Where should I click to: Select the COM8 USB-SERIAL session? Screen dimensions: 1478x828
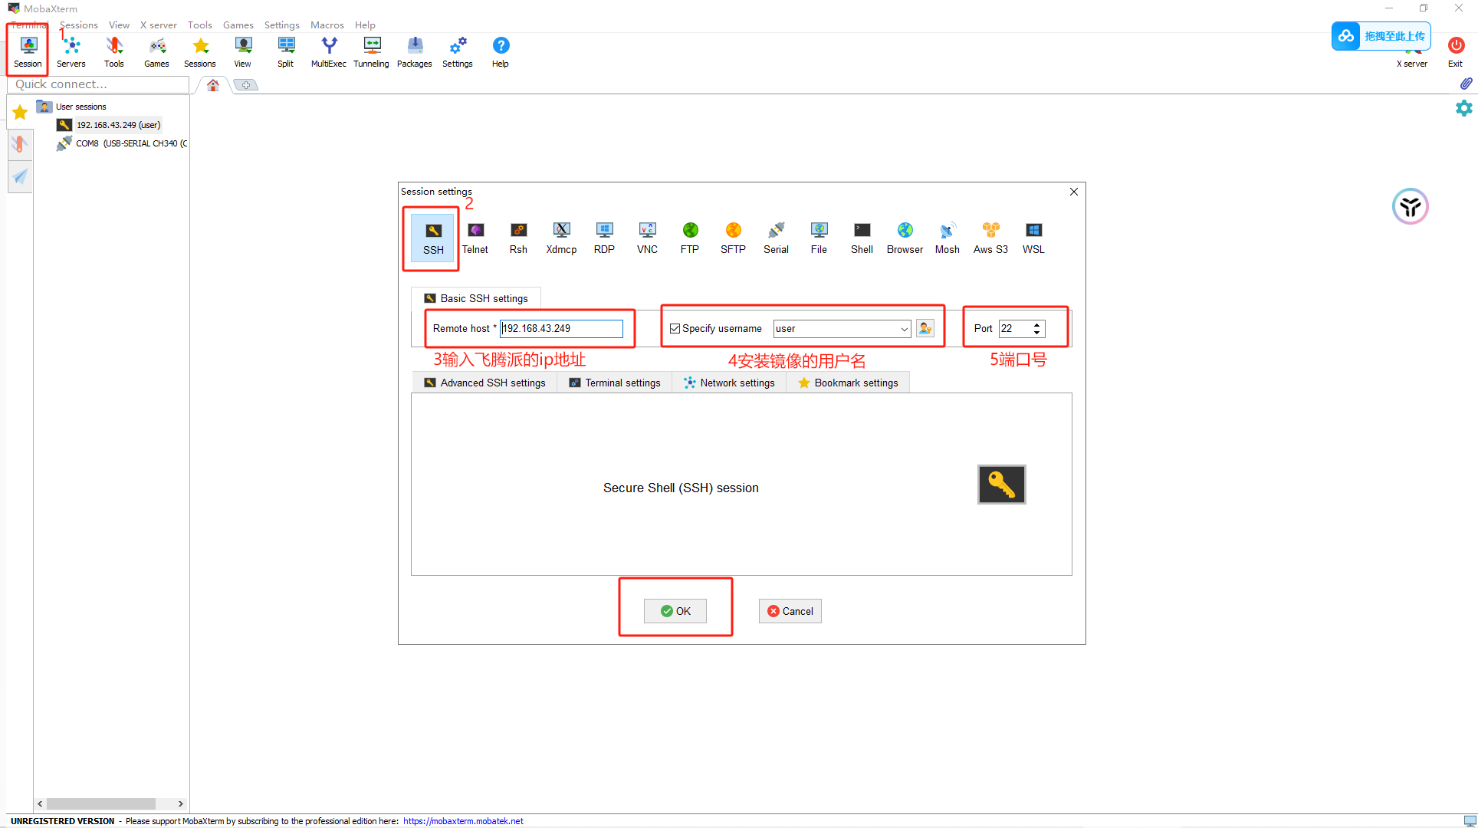(123, 143)
